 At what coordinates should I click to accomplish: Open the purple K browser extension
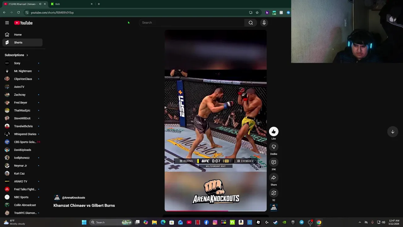(267, 13)
